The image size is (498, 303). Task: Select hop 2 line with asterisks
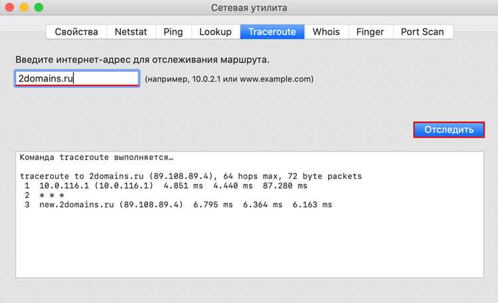pyautogui.click(x=44, y=195)
